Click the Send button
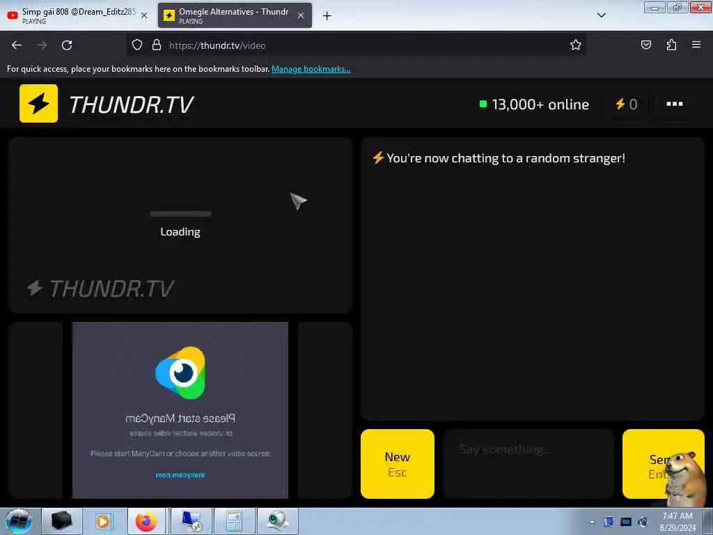Screen dimensions: 713x535 (x=663, y=463)
